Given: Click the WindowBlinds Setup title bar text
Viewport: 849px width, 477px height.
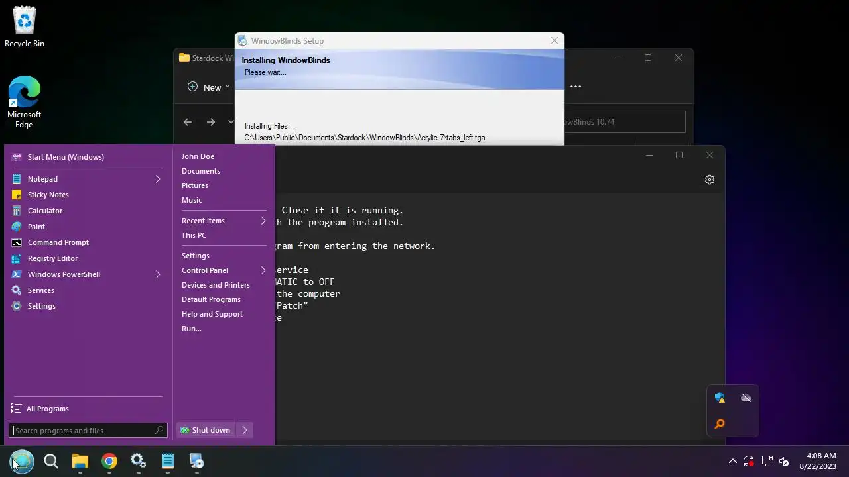Looking at the screenshot, I should [287, 41].
